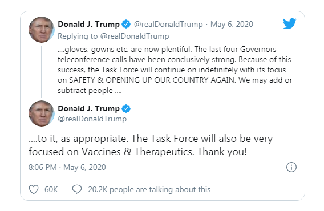The height and width of the screenshot is (211, 324).
Task: Open @realDonaldTrump handle under main author name
Action: click(x=92, y=119)
